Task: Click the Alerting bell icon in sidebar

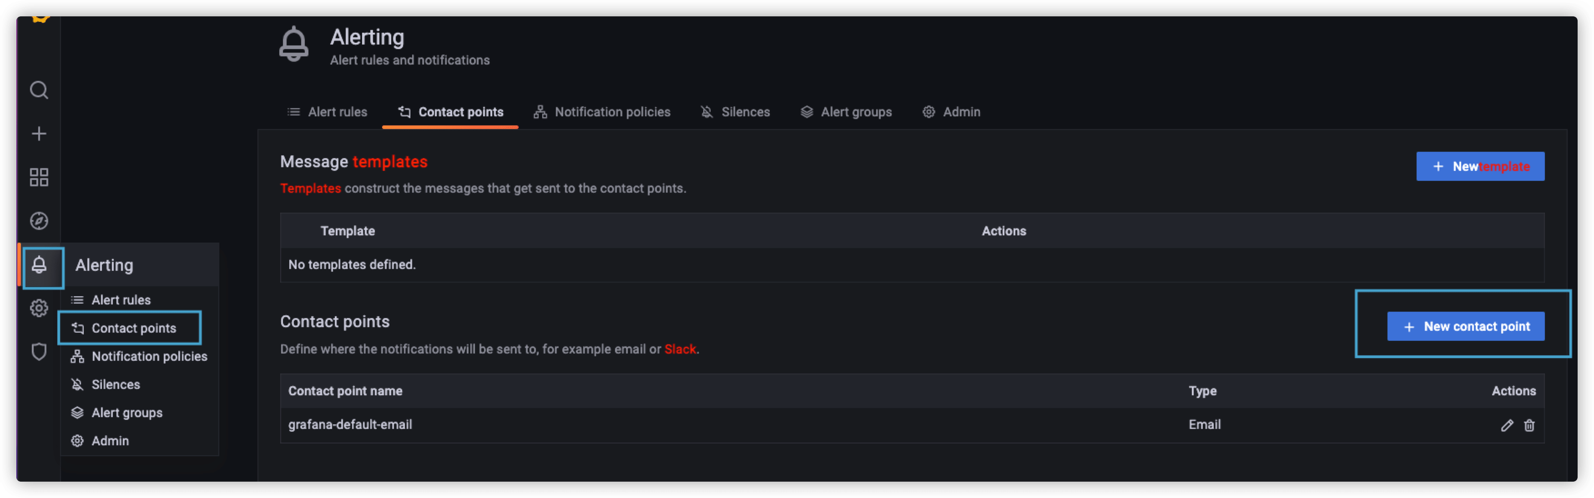Action: 39,265
